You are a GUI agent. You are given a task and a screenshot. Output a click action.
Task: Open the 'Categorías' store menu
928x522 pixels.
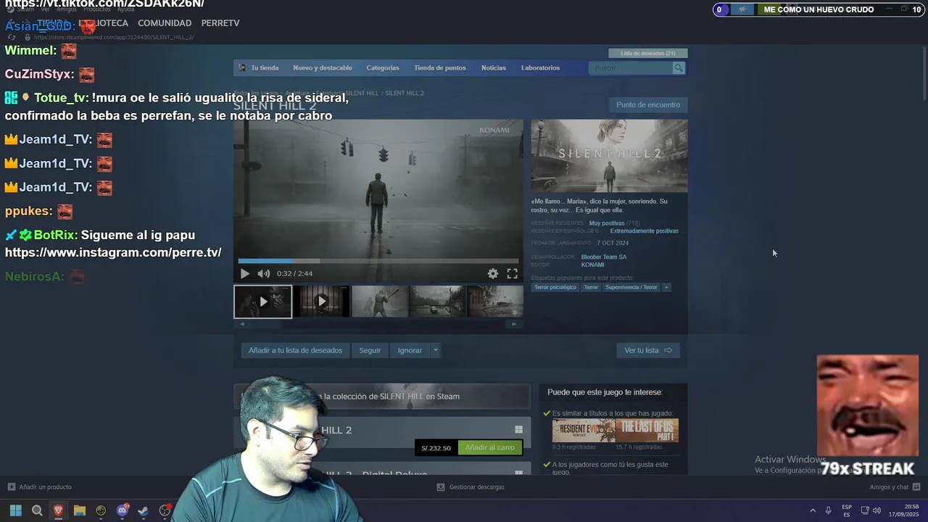[383, 67]
